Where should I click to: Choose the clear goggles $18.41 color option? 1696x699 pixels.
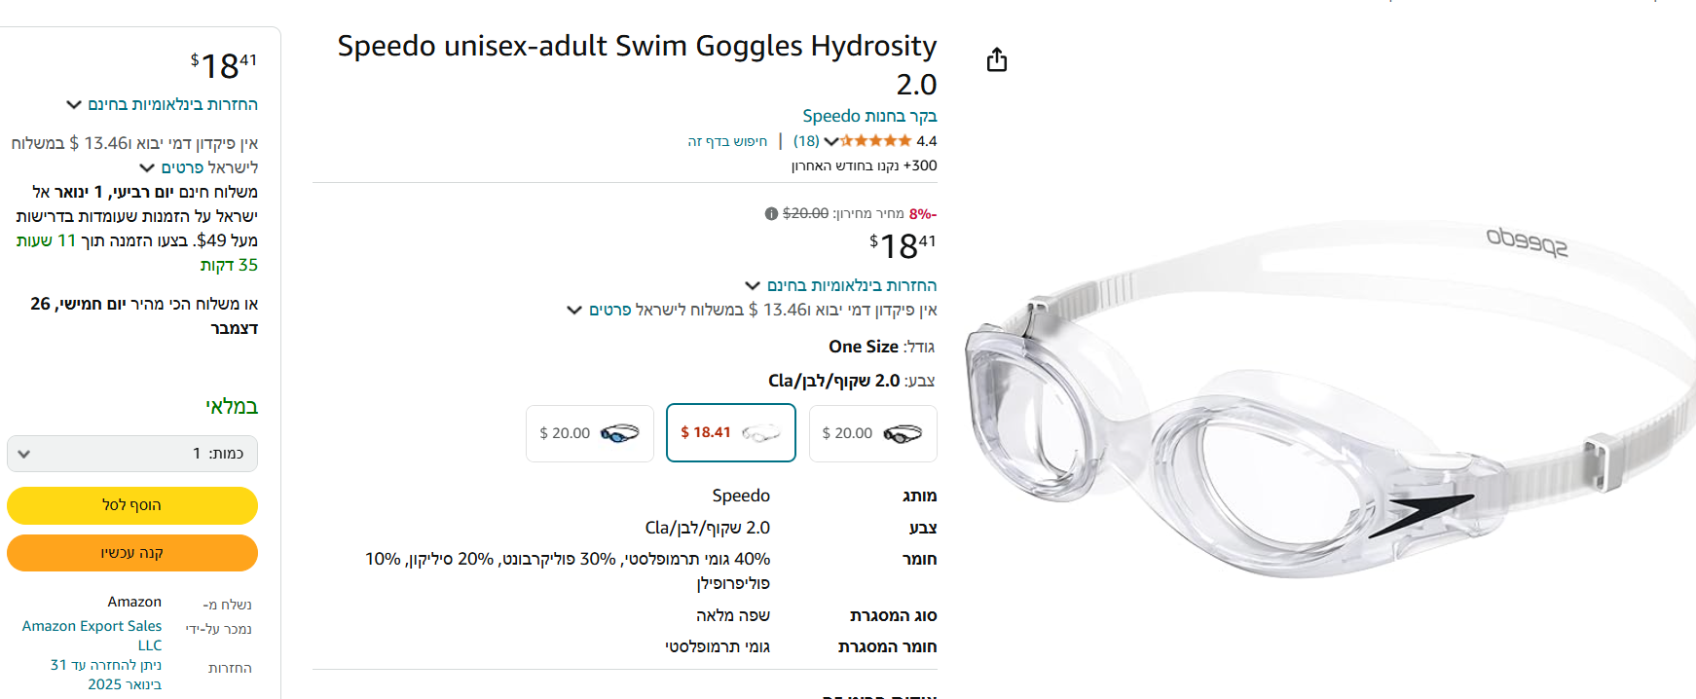[730, 432]
